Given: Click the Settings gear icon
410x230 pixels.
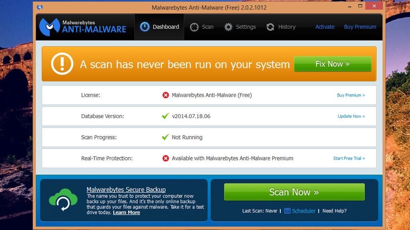Looking at the screenshot, I should [228, 27].
